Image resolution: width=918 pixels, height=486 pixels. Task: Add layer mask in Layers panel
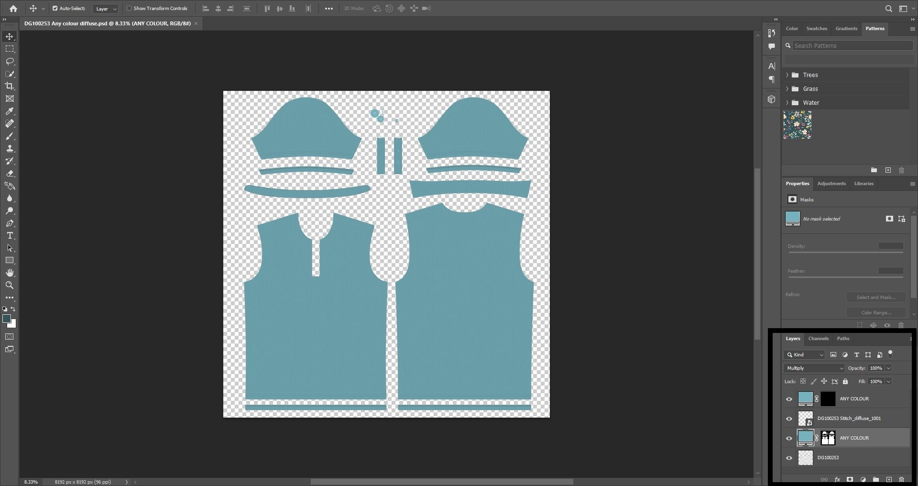point(850,479)
